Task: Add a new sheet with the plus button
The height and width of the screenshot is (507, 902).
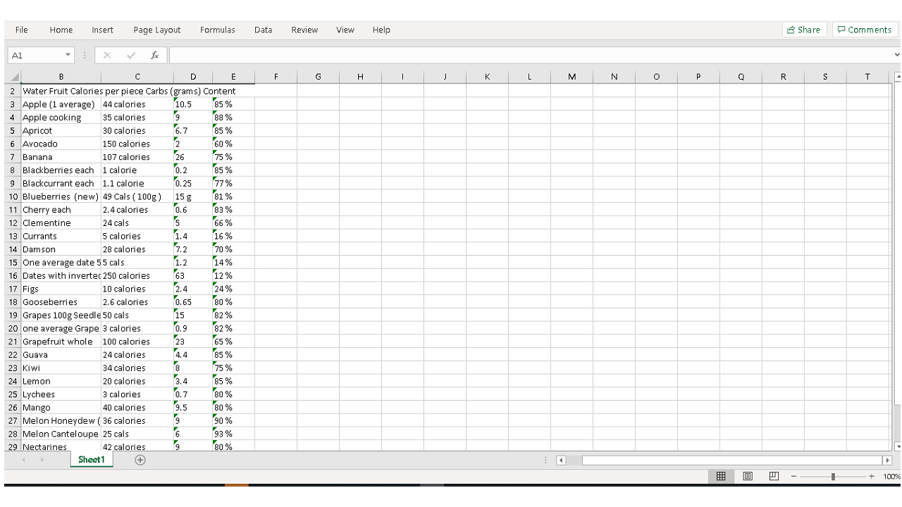Action: [x=140, y=460]
